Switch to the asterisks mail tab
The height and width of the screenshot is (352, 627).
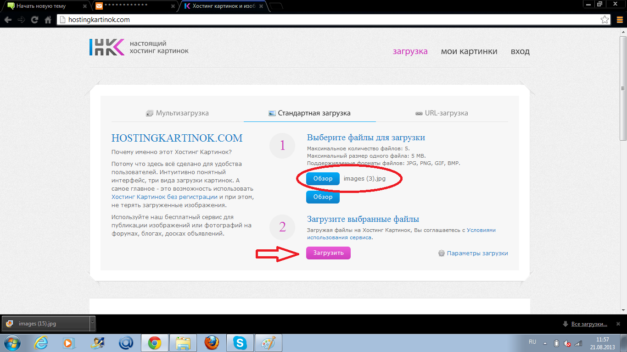pyautogui.click(x=135, y=6)
